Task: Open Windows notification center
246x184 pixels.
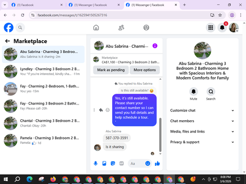Action: click(x=238, y=179)
